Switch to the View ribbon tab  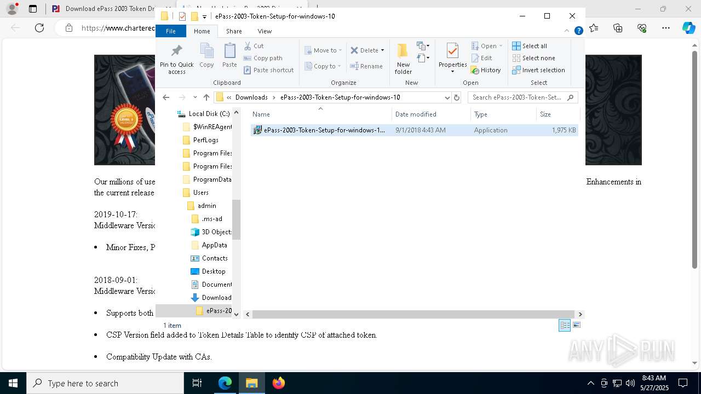point(265,31)
